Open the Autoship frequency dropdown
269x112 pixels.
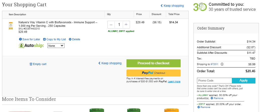(x=56, y=46)
